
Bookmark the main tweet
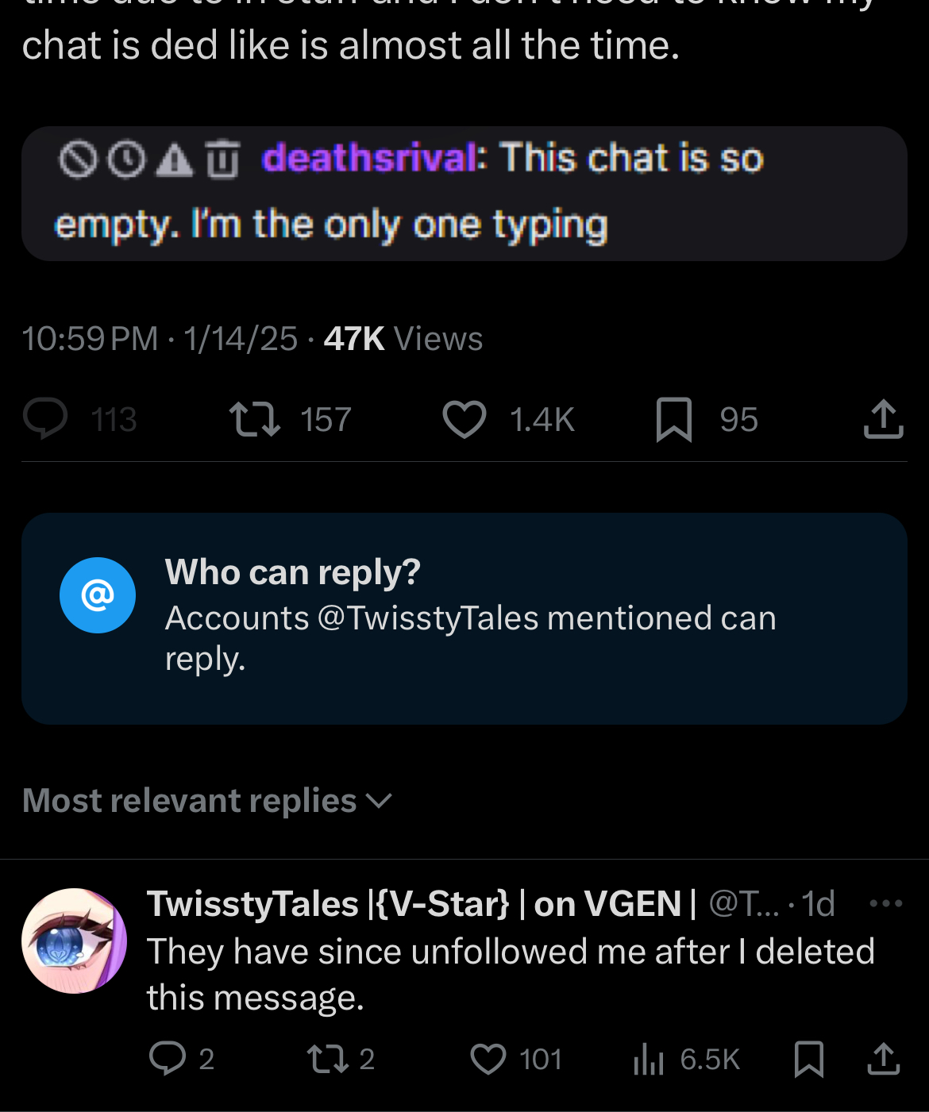[673, 419]
